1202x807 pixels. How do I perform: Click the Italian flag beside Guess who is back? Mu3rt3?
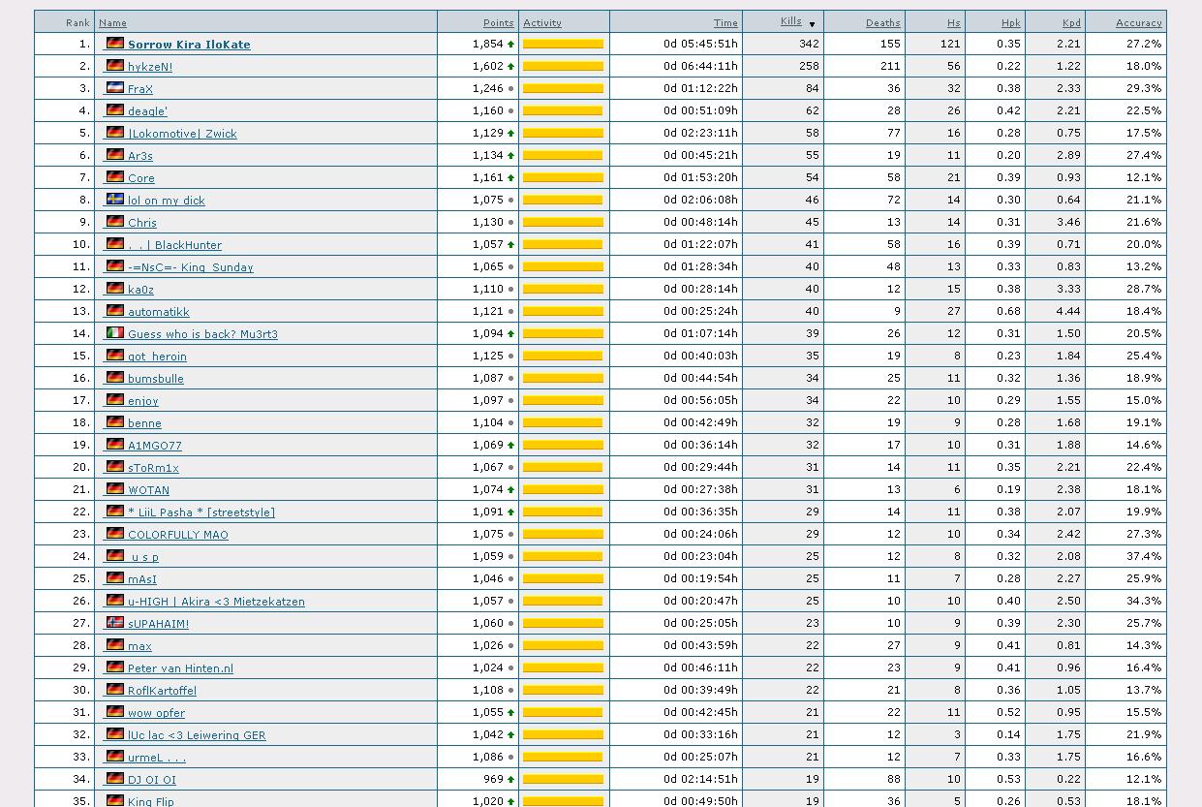(115, 333)
